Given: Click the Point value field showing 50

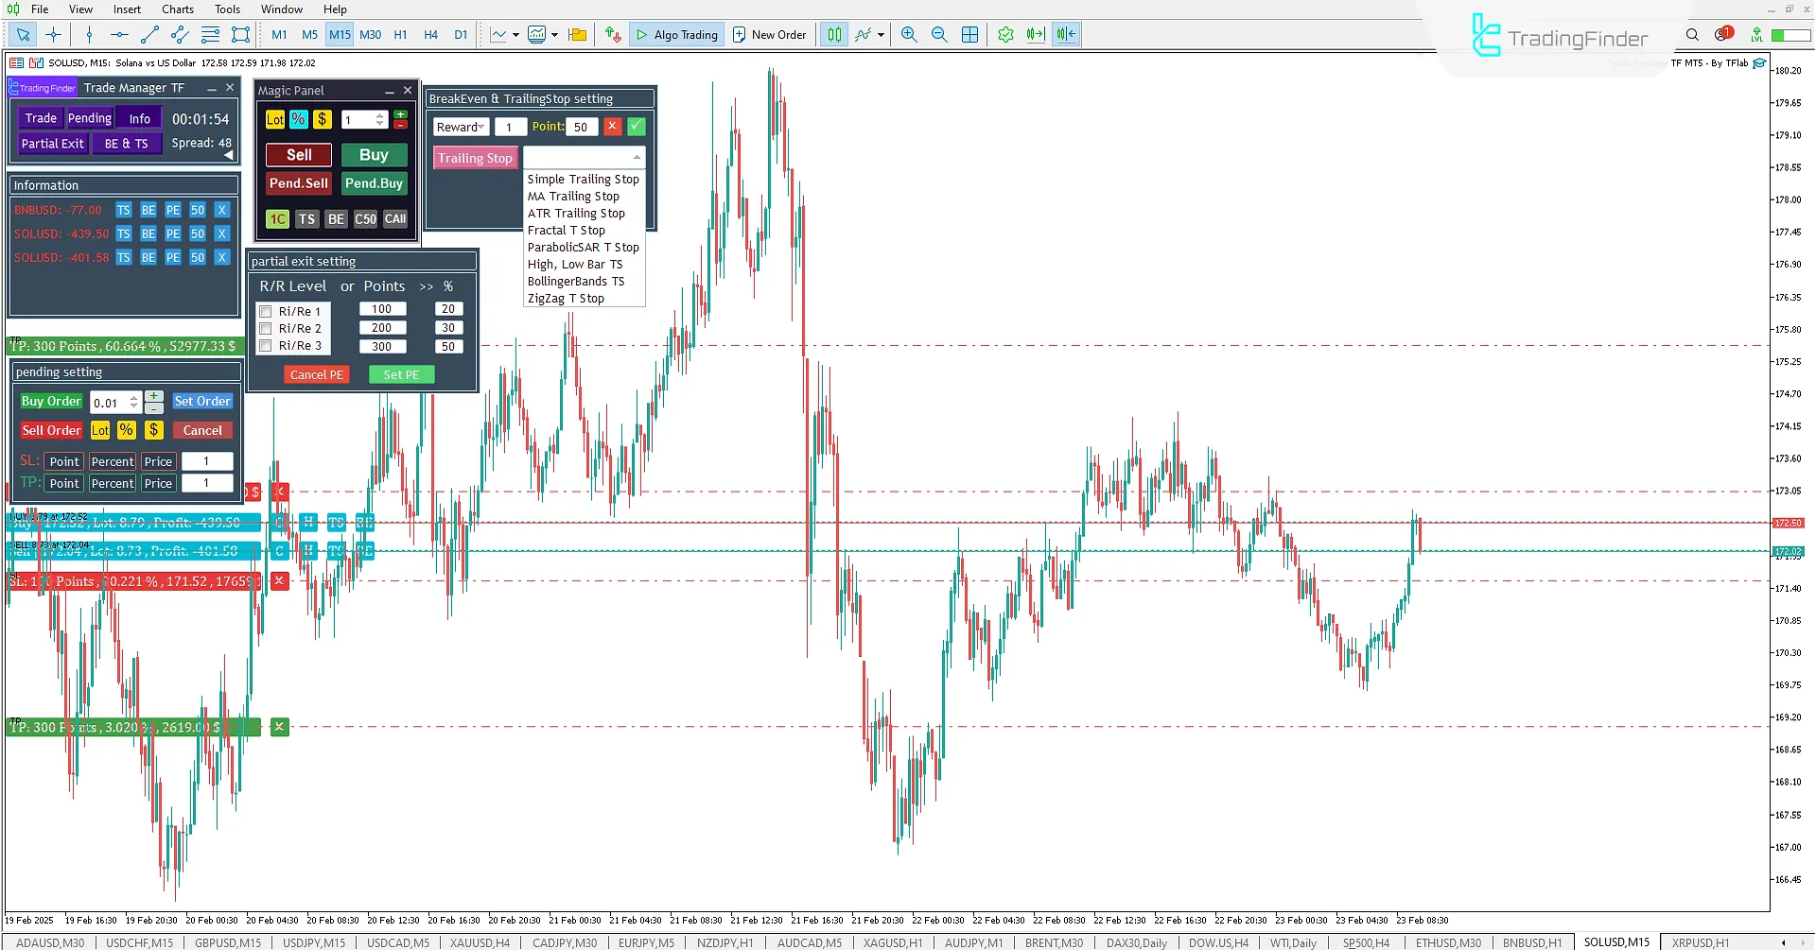Looking at the screenshot, I should pyautogui.click(x=581, y=126).
